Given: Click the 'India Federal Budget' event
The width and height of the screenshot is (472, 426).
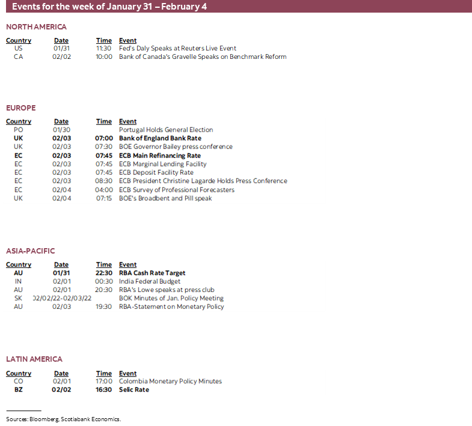Looking at the screenshot, I should pos(150,281).
